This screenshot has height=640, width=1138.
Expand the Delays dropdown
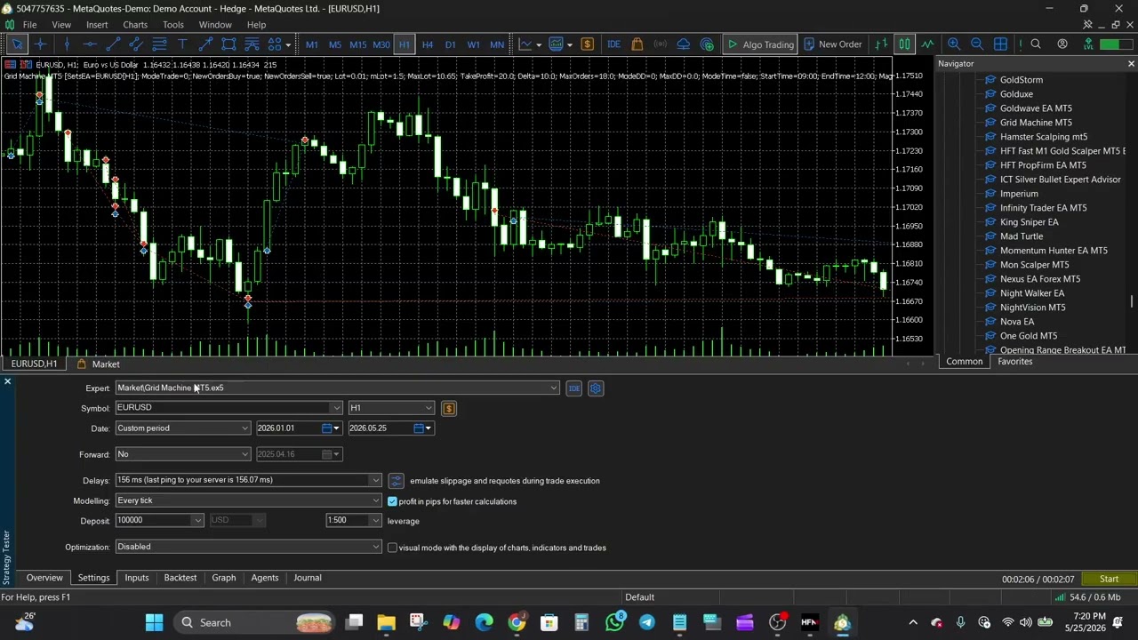click(x=375, y=480)
